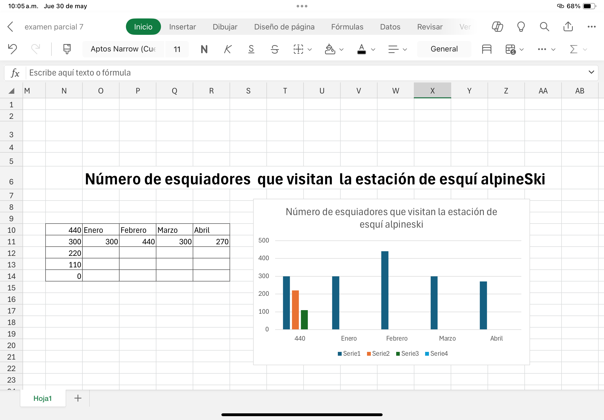
Task: Toggle italic formatting K button
Action: (x=228, y=49)
